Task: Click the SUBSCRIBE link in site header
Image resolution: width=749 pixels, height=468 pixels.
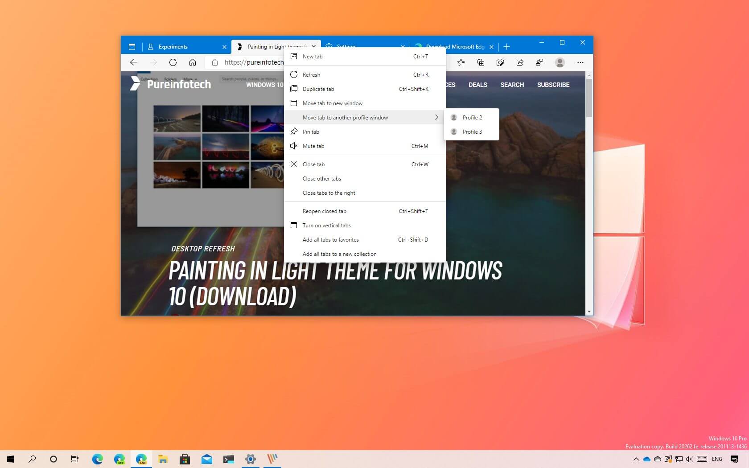Action: [553, 85]
